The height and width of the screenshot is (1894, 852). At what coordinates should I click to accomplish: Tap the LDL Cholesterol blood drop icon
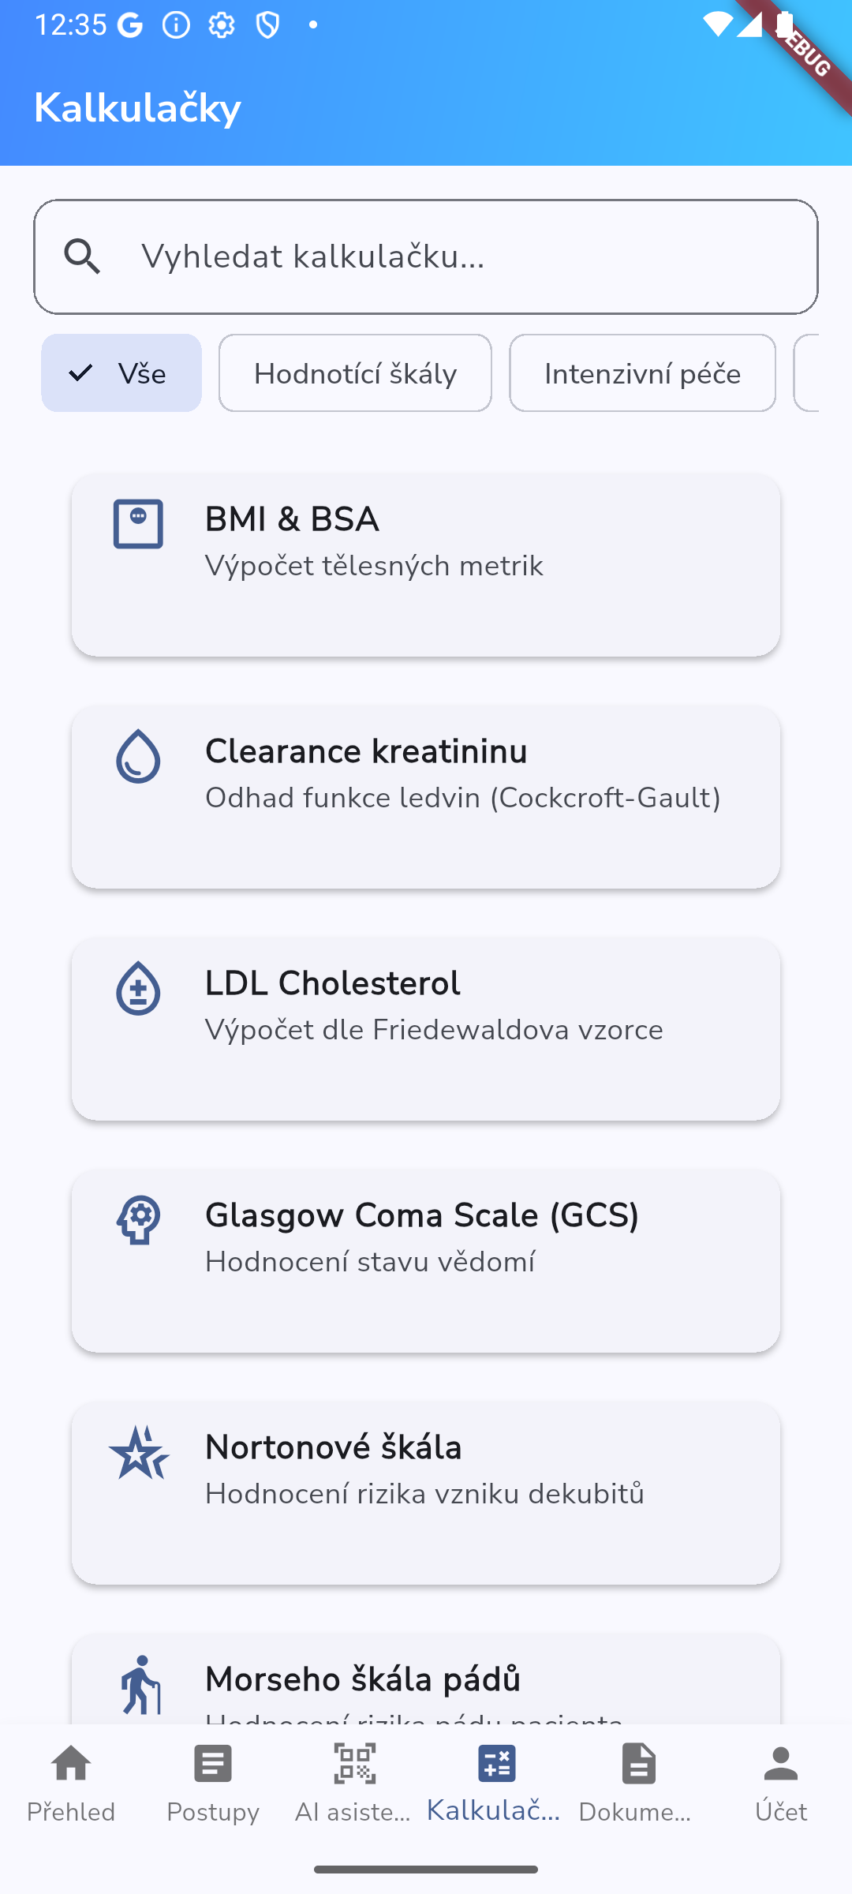click(x=138, y=988)
